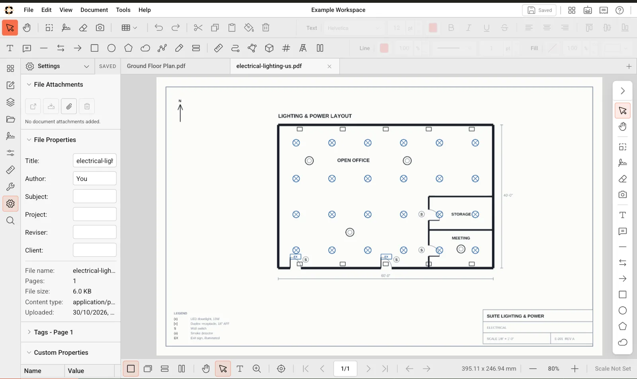Open the View menu

[x=66, y=10]
